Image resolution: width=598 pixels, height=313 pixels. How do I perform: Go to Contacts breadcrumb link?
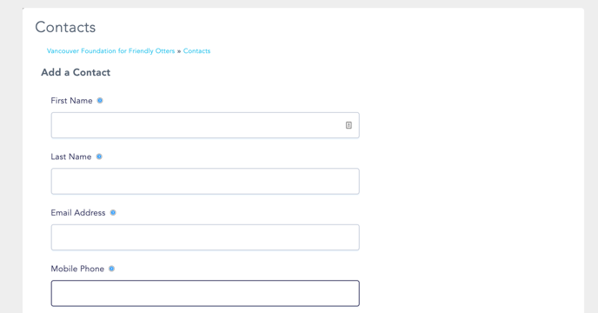point(196,50)
